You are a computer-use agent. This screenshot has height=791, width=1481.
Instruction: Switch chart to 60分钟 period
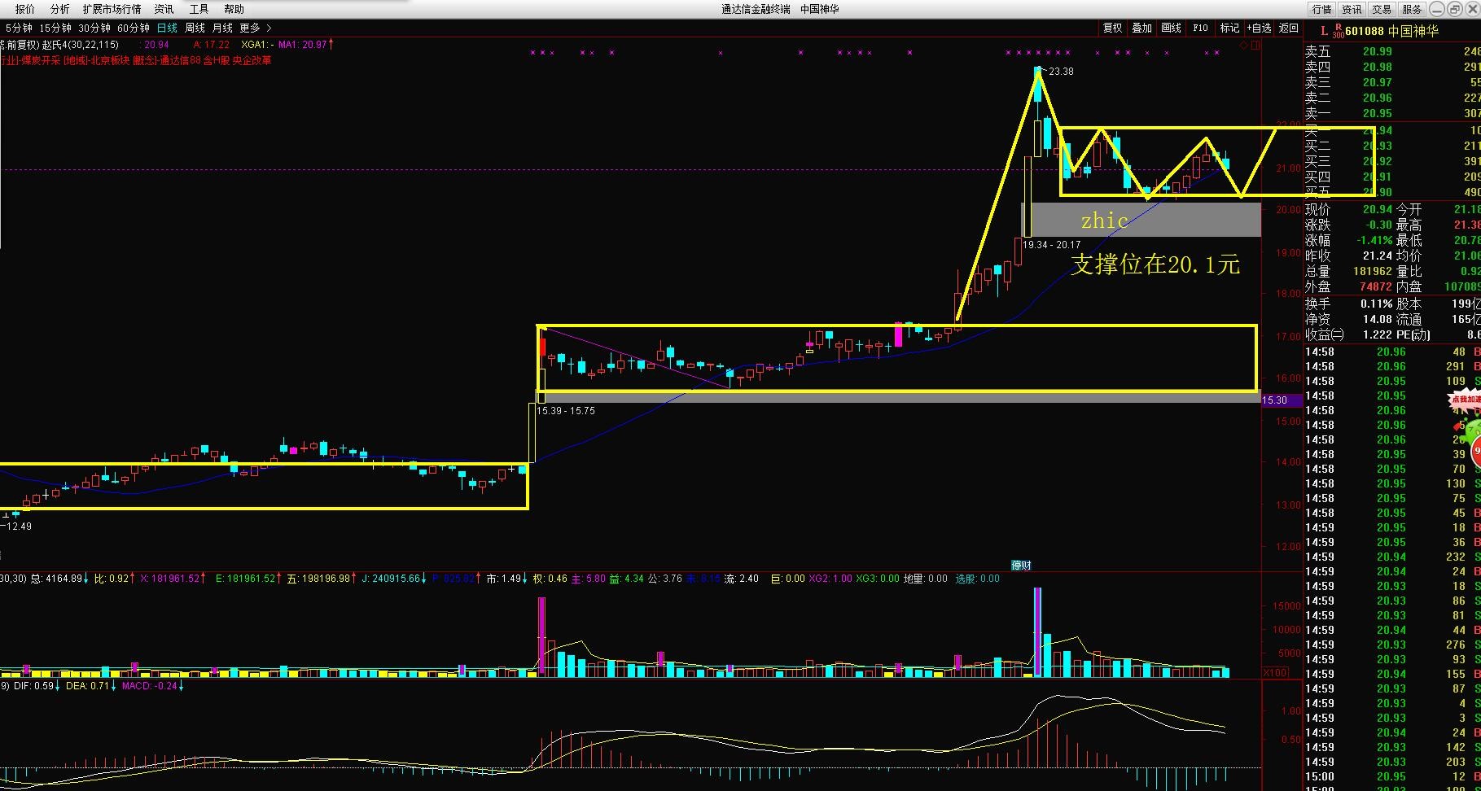tap(134, 28)
